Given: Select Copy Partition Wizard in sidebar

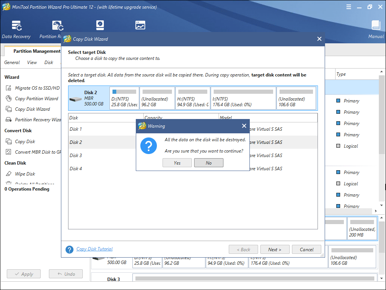Looking at the screenshot, I should pos(36,99).
